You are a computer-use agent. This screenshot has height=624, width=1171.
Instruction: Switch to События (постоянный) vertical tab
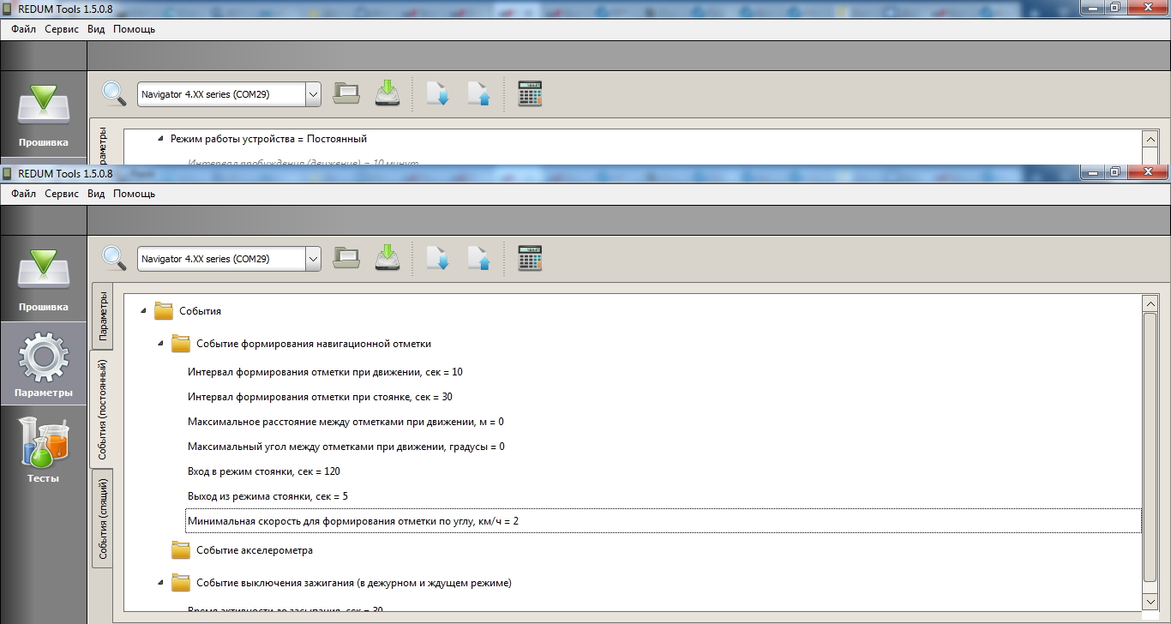pos(102,409)
